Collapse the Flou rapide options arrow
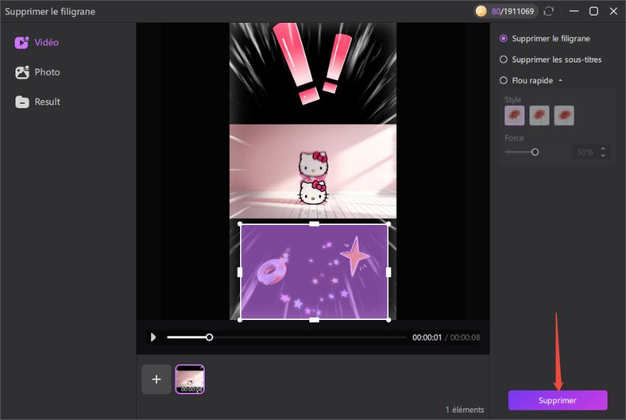This screenshot has height=420, width=626. click(x=560, y=80)
